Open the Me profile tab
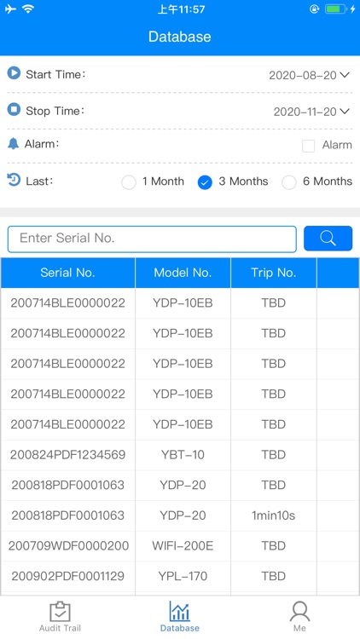 click(299, 616)
